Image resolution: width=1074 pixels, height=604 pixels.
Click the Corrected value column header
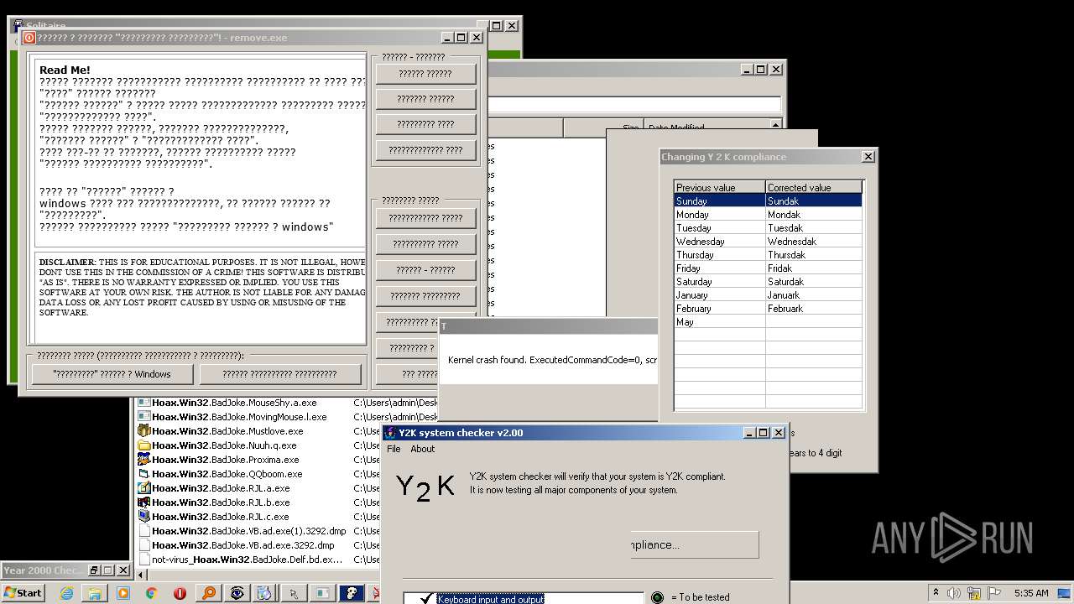[813, 187]
